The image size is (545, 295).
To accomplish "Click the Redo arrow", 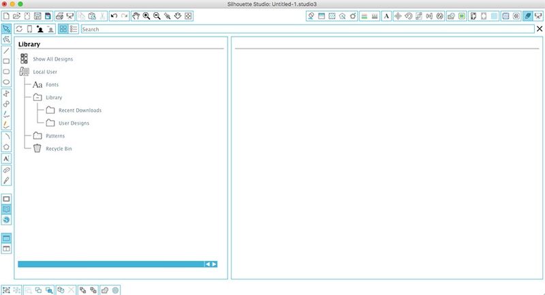I will click(x=124, y=16).
